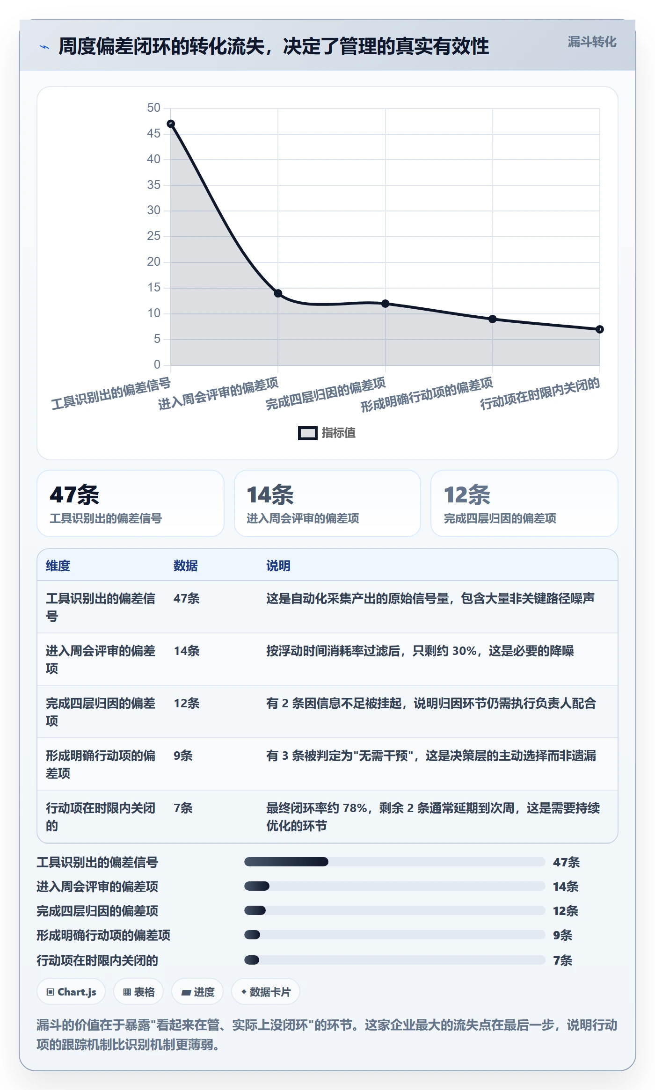Click the chart point for 形成明确行动项的偏差项

(492, 319)
